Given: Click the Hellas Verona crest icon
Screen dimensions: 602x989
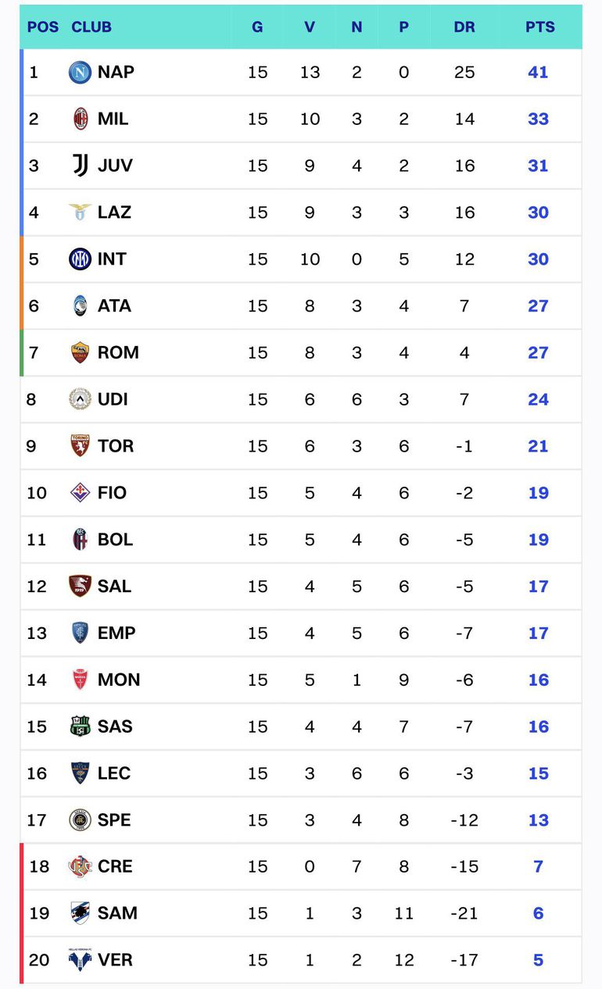Looking at the screenshot, I should [80, 959].
